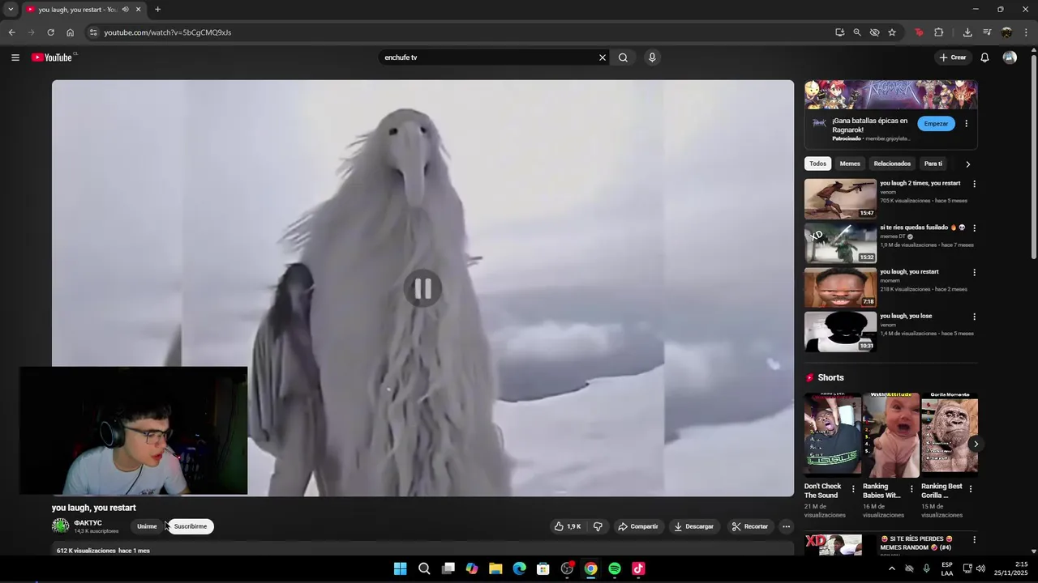Bookmark this page with the star icon

click(892, 32)
